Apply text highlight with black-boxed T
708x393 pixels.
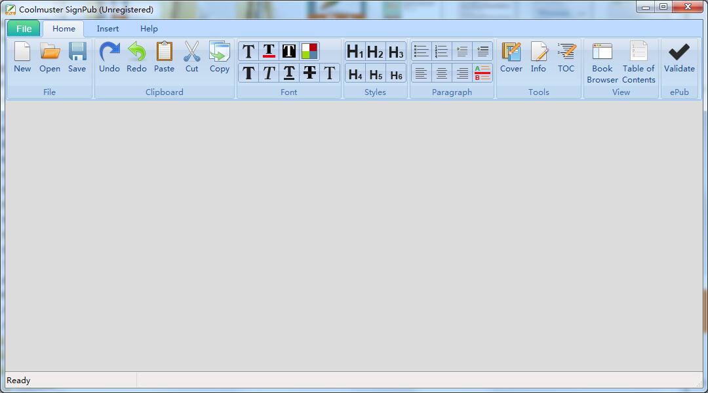(289, 51)
